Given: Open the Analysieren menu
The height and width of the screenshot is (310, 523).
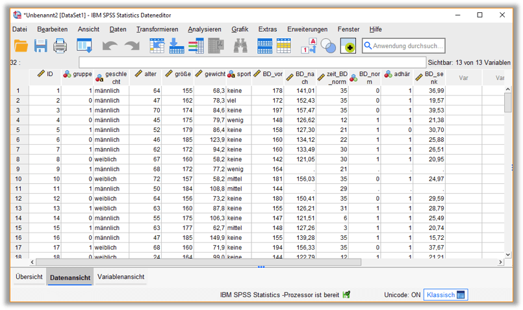Looking at the screenshot, I should tap(205, 29).
